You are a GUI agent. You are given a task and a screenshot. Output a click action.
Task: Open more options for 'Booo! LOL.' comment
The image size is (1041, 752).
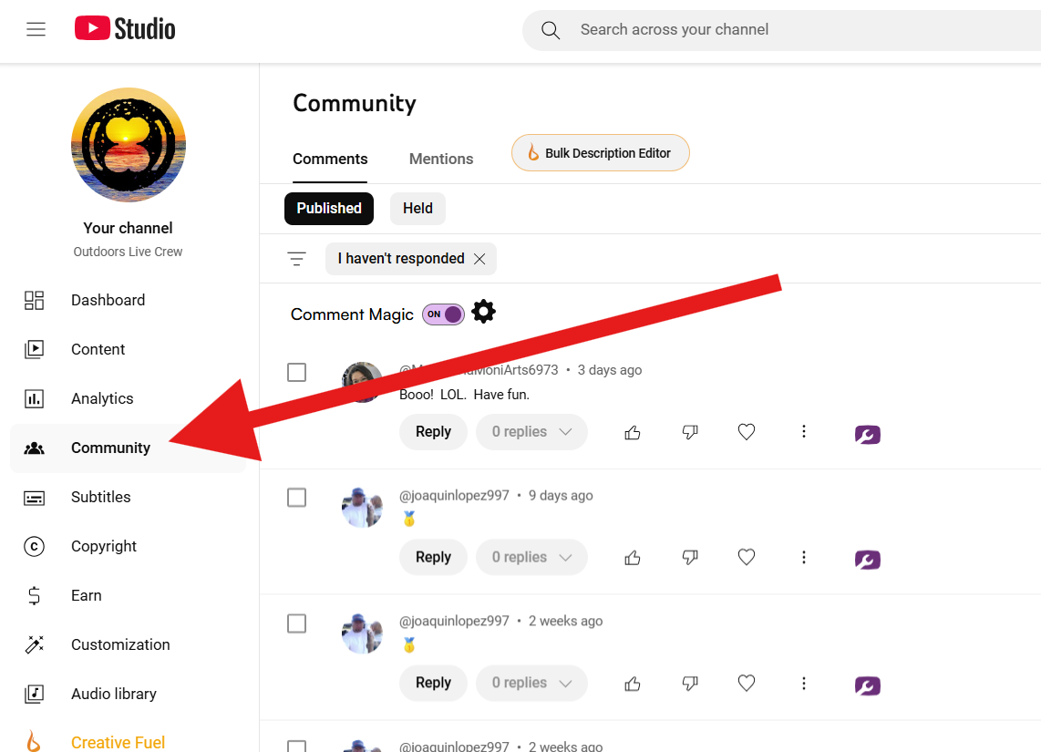pyautogui.click(x=804, y=432)
